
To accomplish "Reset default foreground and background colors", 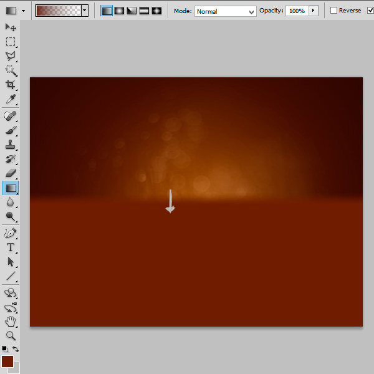I will pyautogui.click(x=4, y=349).
